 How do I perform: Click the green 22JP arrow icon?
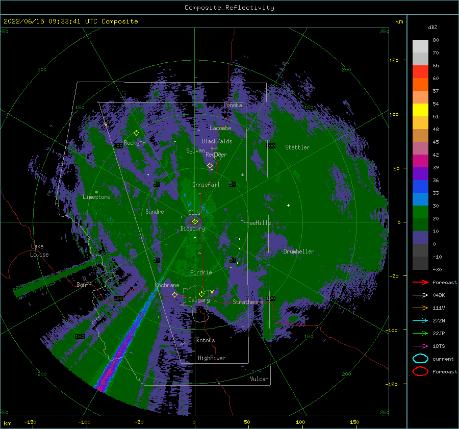pos(420,333)
